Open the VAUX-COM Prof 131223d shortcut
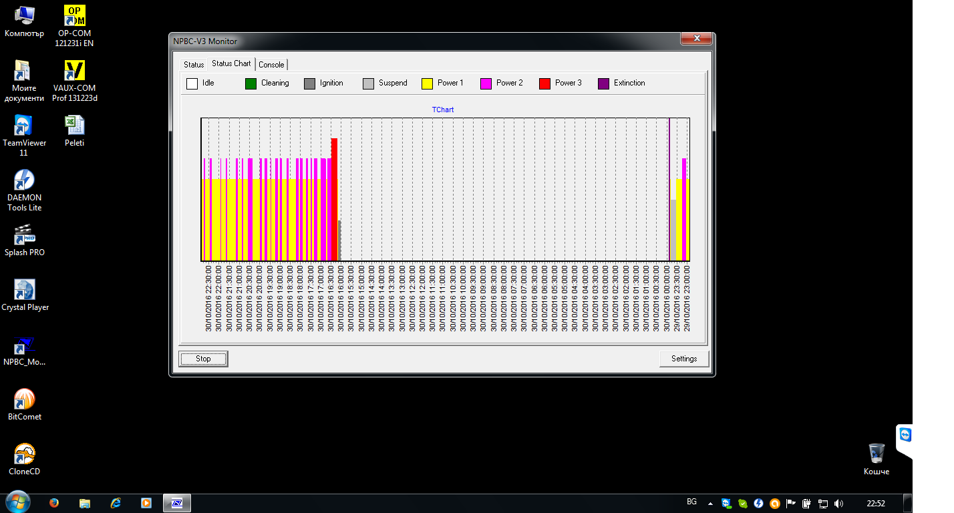This screenshot has height=513, width=954. [74, 71]
